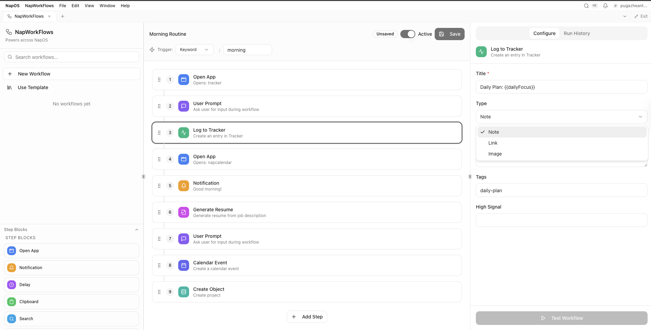The width and height of the screenshot is (651, 330).
Task: Click the drag handle on step 5 Notification
Action: (159, 186)
